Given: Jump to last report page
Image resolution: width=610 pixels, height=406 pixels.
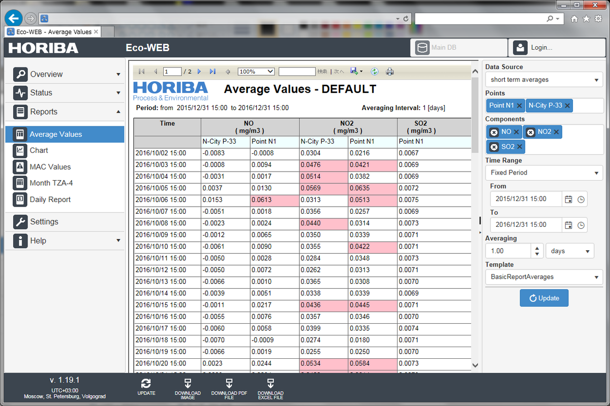Looking at the screenshot, I should pyautogui.click(x=212, y=72).
